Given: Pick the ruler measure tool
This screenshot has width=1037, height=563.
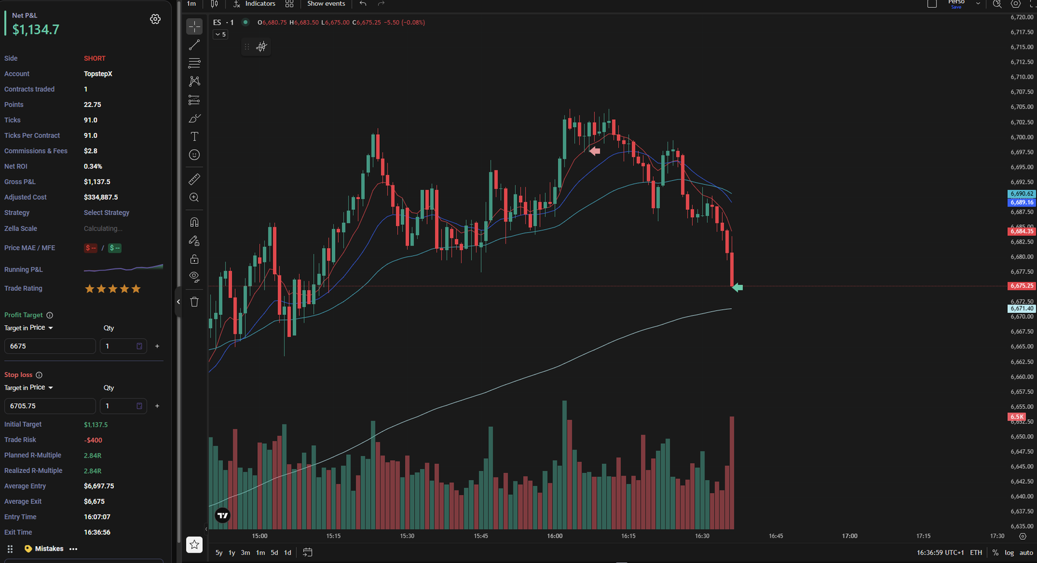Looking at the screenshot, I should (x=194, y=179).
